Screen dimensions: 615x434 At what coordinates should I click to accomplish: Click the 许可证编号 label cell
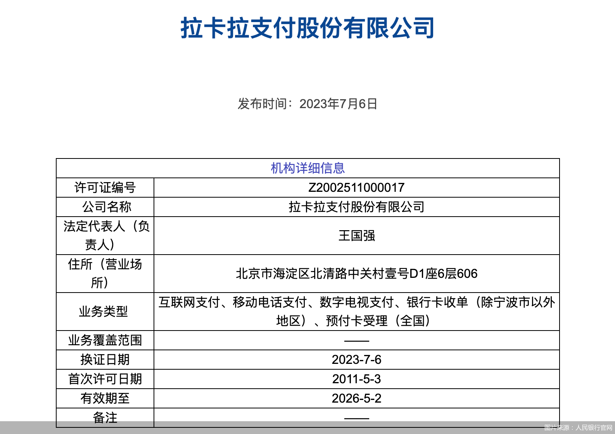coord(105,188)
